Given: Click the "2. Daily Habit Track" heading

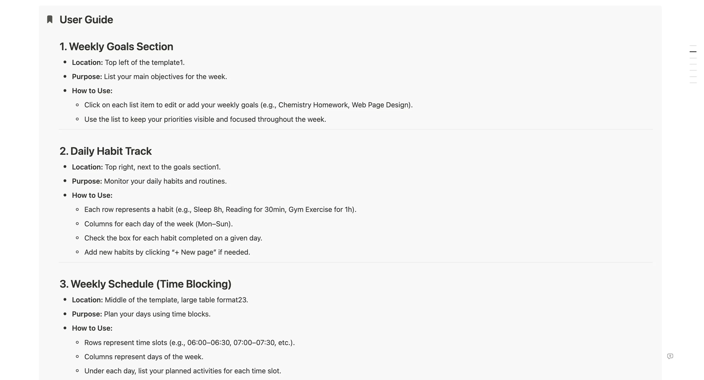Looking at the screenshot, I should pos(106,151).
